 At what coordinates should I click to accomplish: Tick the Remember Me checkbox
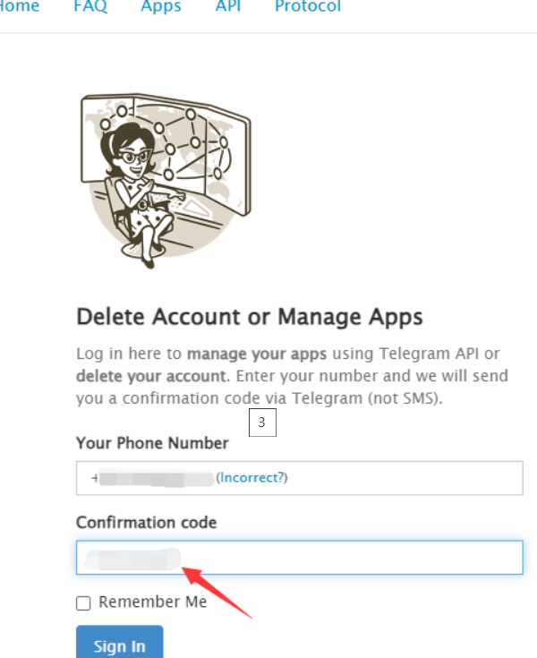pyautogui.click(x=84, y=603)
